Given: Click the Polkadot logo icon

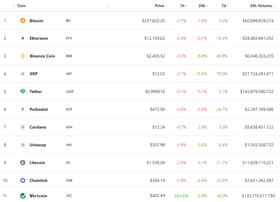Looking at the screenshot, I should tap(23, 109).
